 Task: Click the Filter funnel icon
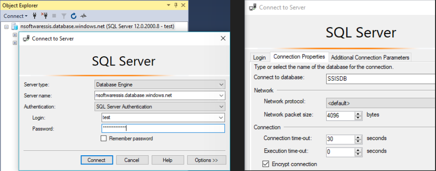pyautogui.click(x=63, y=16)
